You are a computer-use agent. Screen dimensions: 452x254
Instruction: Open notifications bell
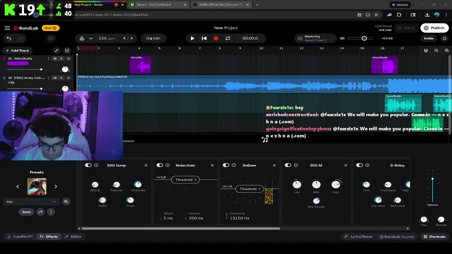(445, 38)
